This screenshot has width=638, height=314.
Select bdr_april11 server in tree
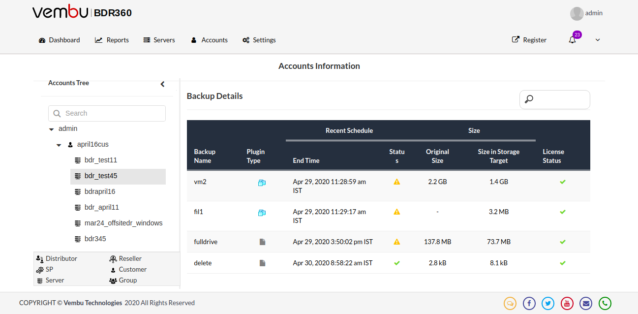(102, 207)
